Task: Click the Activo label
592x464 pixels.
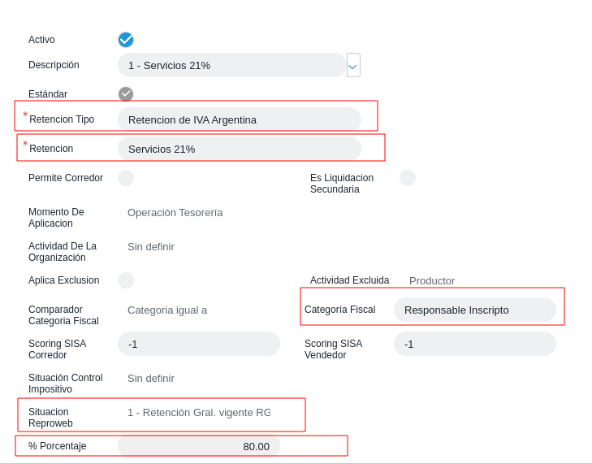Action: (x=42, y=40)
